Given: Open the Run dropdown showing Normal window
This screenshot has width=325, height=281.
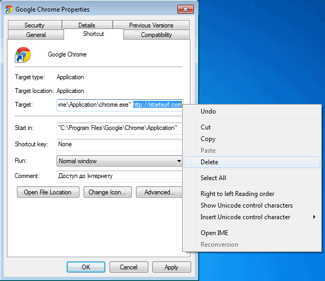Looking at the screenshot, I should click(120, 161).
